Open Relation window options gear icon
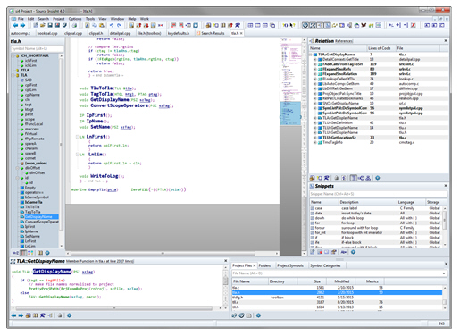This screenshot has height=336, width=460. [378, 178]
